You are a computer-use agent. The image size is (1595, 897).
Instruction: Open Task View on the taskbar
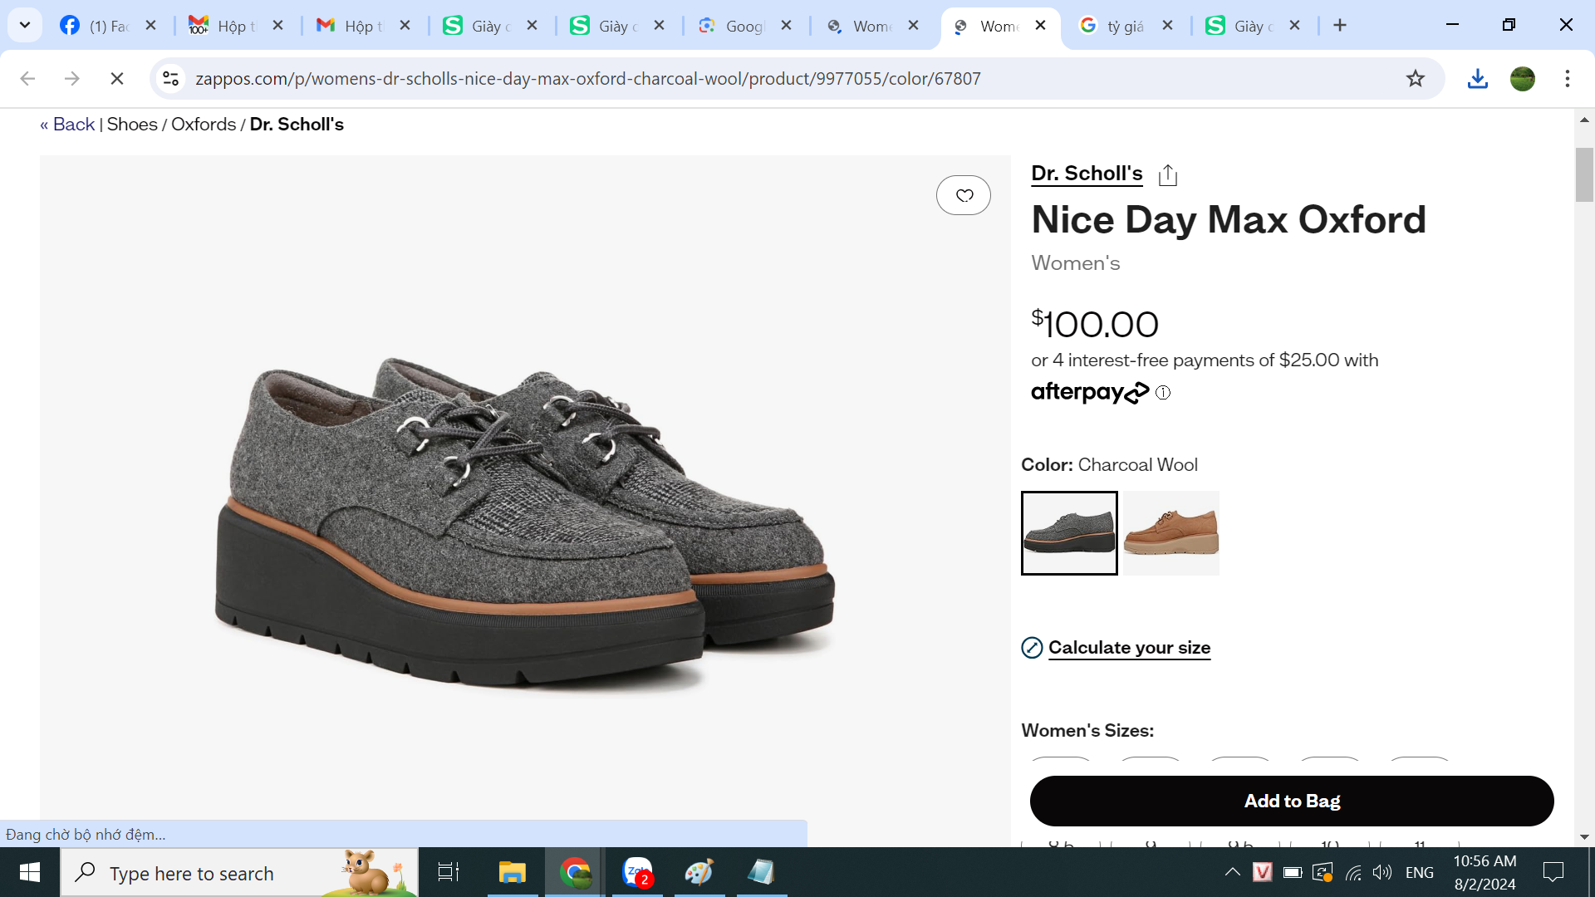[449, 872]
